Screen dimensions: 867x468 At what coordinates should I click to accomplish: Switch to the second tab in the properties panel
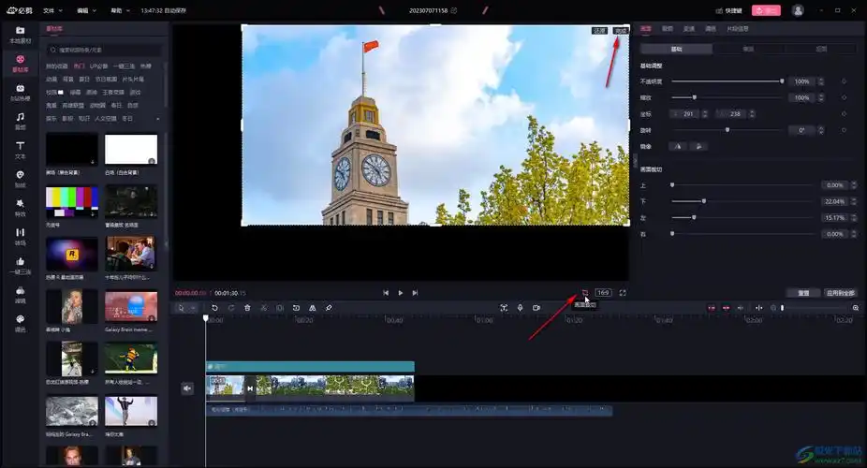pyautogui.click(x=668, y=29)
